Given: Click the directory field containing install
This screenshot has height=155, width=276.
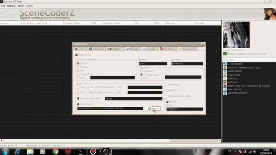Looking at the screenshot, I should pos(153,64).
